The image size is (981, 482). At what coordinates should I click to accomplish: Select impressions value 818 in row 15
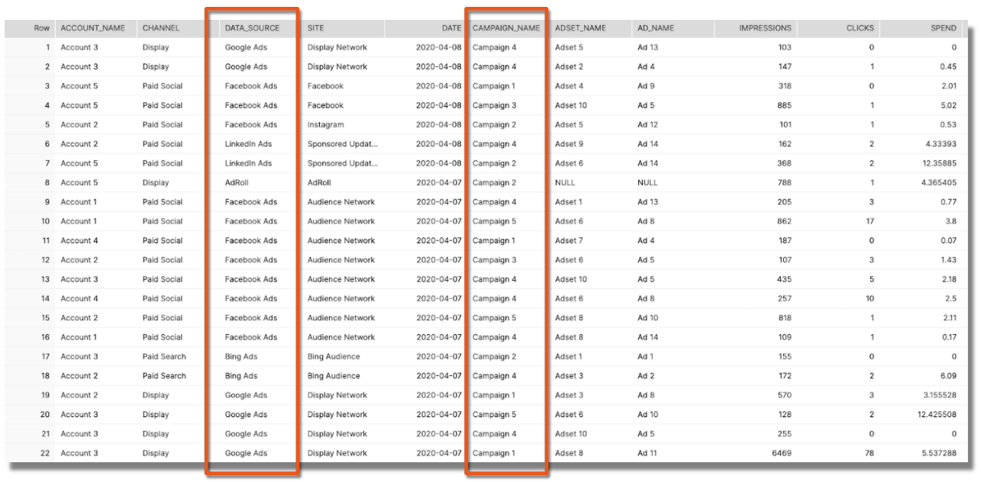[x=784, y=318]
